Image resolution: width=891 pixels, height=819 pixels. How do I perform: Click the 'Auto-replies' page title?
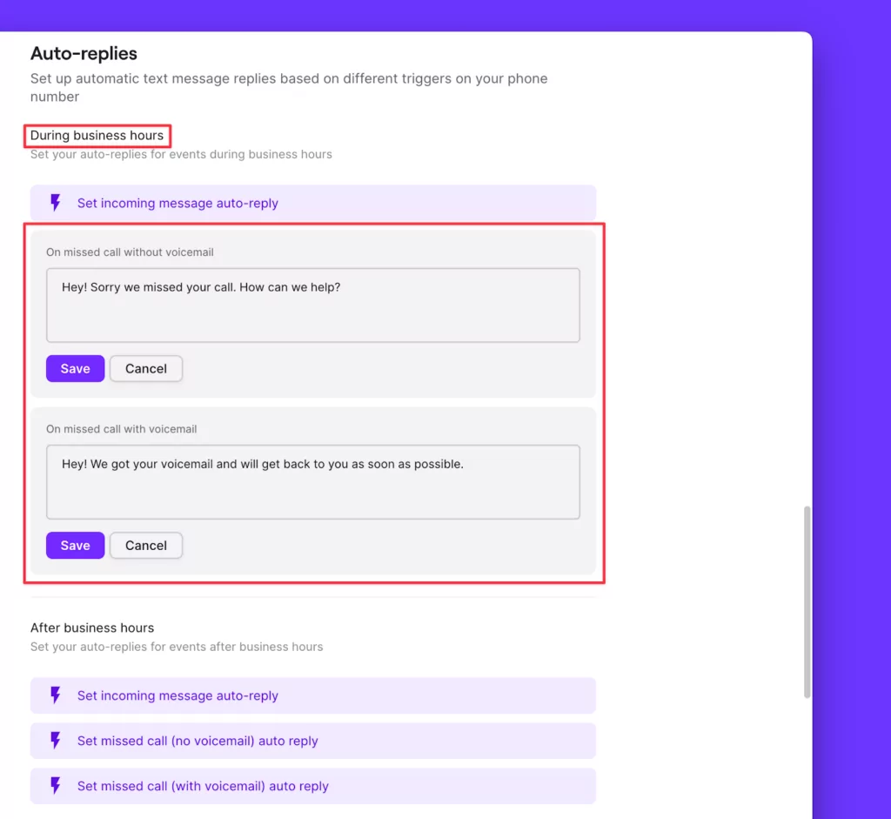[84, 53]
